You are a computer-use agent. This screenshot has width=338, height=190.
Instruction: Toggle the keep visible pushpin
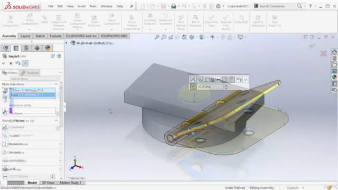(x=25, y=63)
